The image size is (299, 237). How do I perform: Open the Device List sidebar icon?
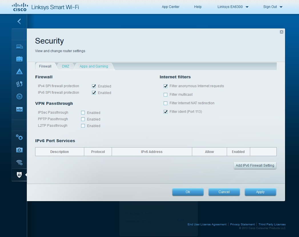[x=19, y=47]
